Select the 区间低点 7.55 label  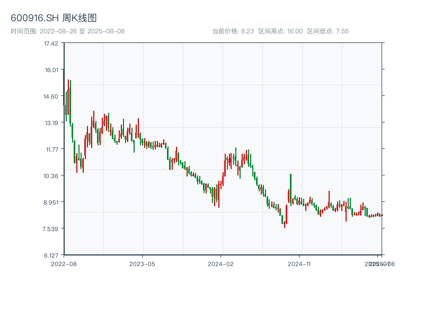(x=328, y=31)
